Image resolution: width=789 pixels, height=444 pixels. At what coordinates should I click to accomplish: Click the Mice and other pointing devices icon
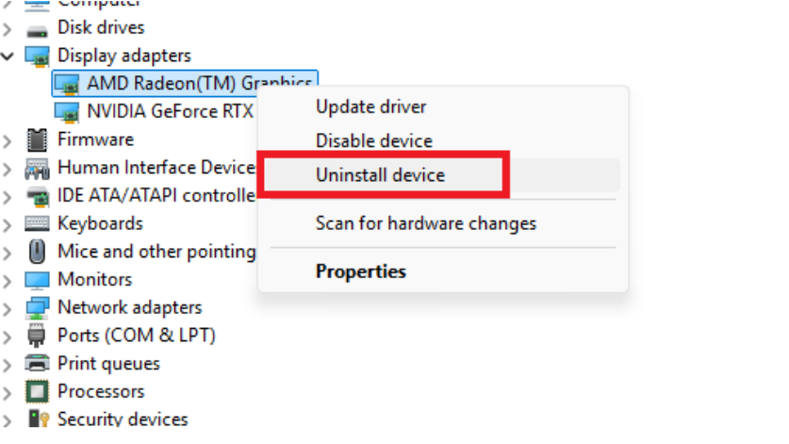tap(38, 252)
